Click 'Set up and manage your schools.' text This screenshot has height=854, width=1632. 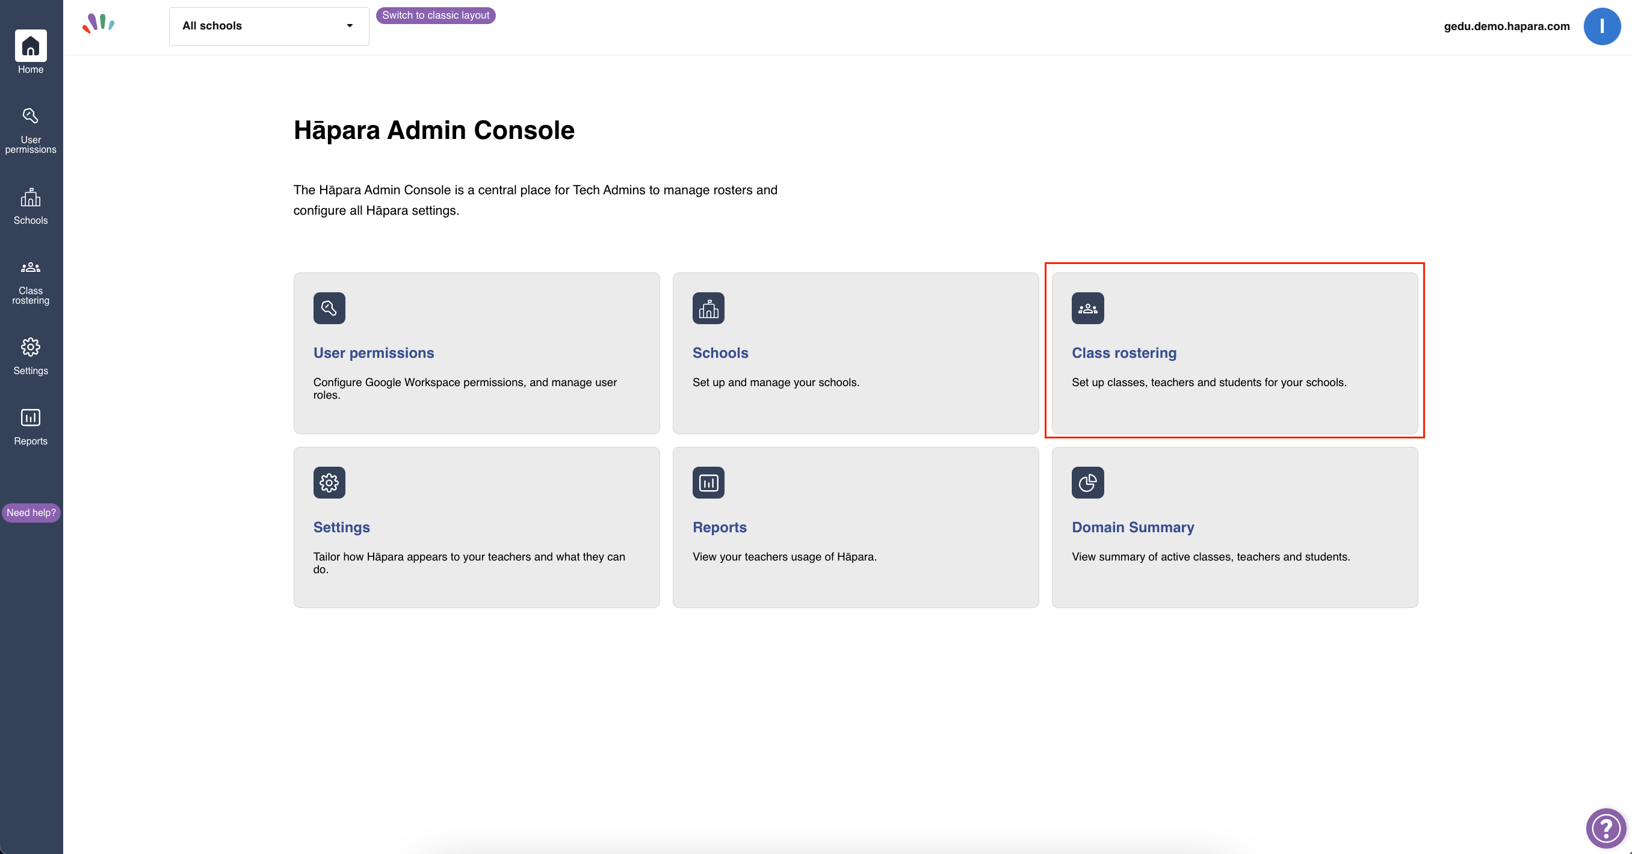pyautogui.click(x=776, y=382)
